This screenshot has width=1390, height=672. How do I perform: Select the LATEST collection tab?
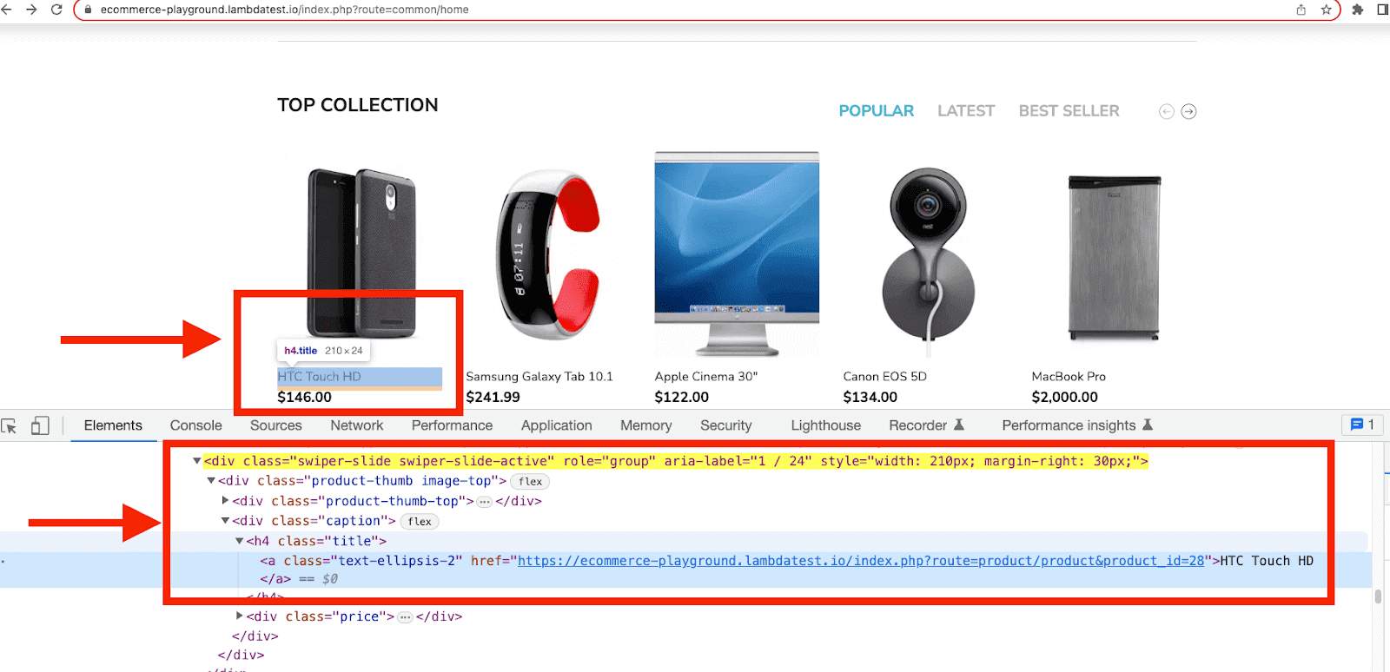coord(966,111)
